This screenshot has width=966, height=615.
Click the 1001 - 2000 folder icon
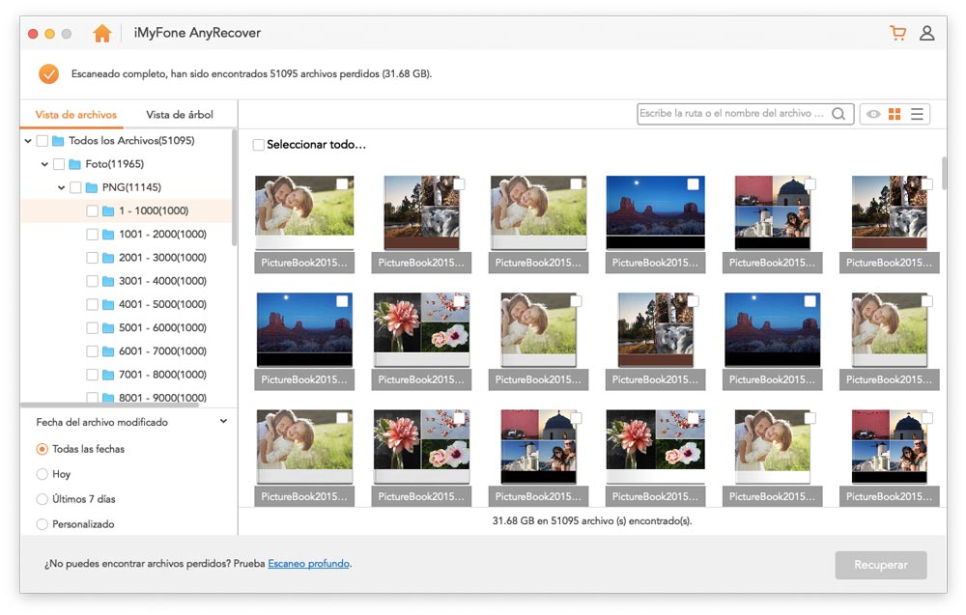pos(108,235)
